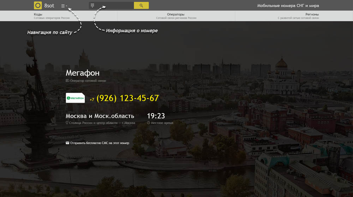Click the 8sot yellow logo icon

[38, 5]
